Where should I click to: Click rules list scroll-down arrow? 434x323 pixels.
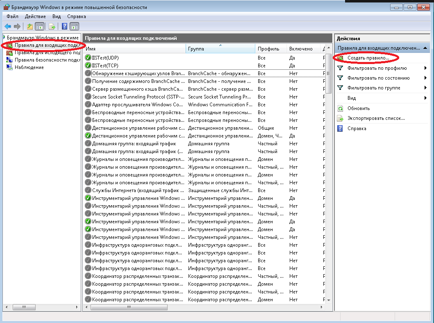(x=329, y=300)
